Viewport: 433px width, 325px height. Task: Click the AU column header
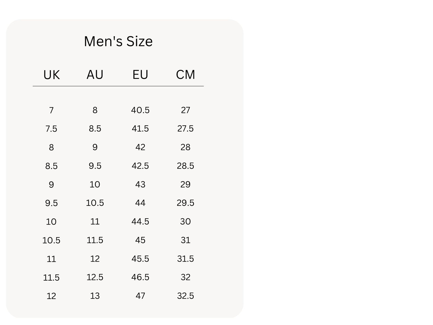[x=95, y=75]
